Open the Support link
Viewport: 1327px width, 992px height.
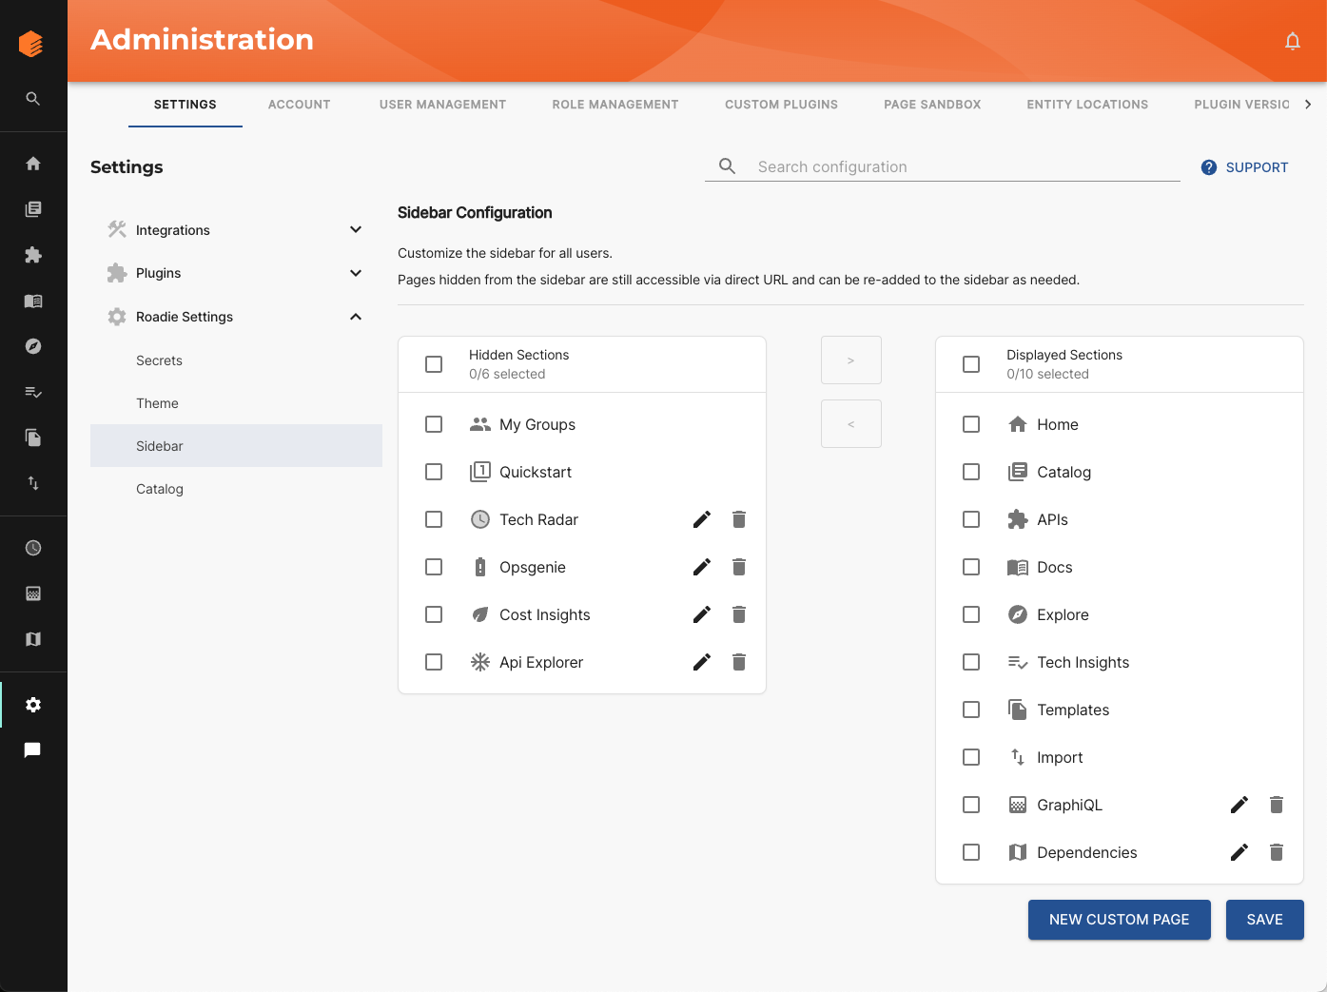[1245, 167]
